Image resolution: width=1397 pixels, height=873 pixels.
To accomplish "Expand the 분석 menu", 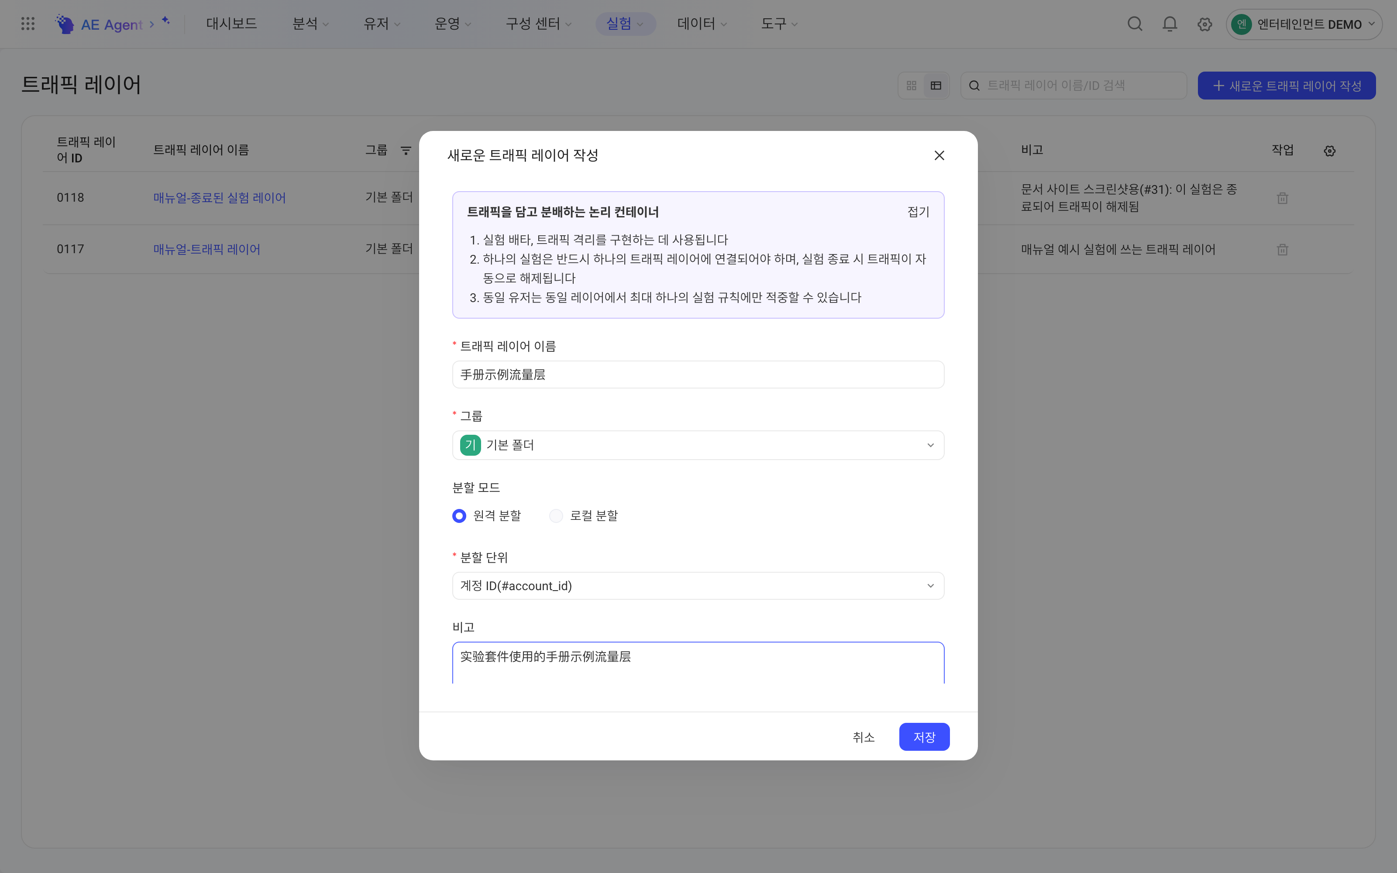I will pyautogui.click(x=310, y=24).
